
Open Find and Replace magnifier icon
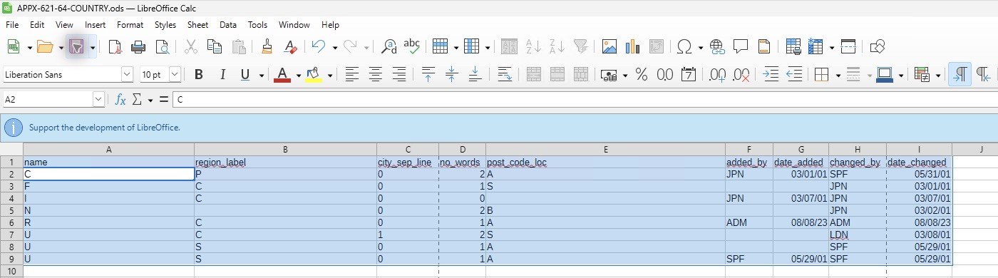click(389, 47)
